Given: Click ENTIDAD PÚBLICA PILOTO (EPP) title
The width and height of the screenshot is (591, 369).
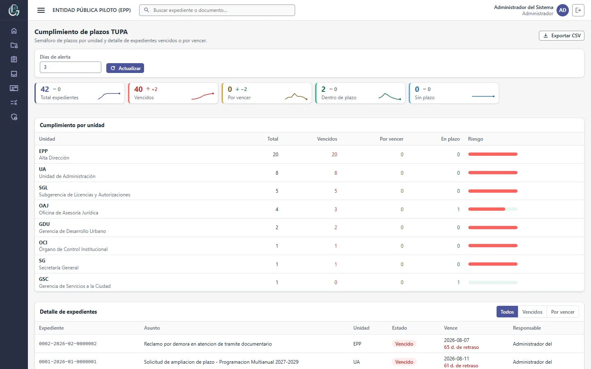Looking at the screenshot, I should pyautogui.click(x=92, y=10).
